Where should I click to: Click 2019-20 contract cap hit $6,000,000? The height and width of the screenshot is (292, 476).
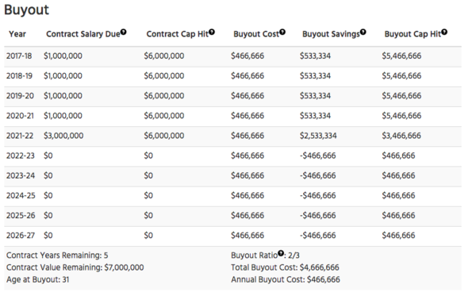[164, 96]
